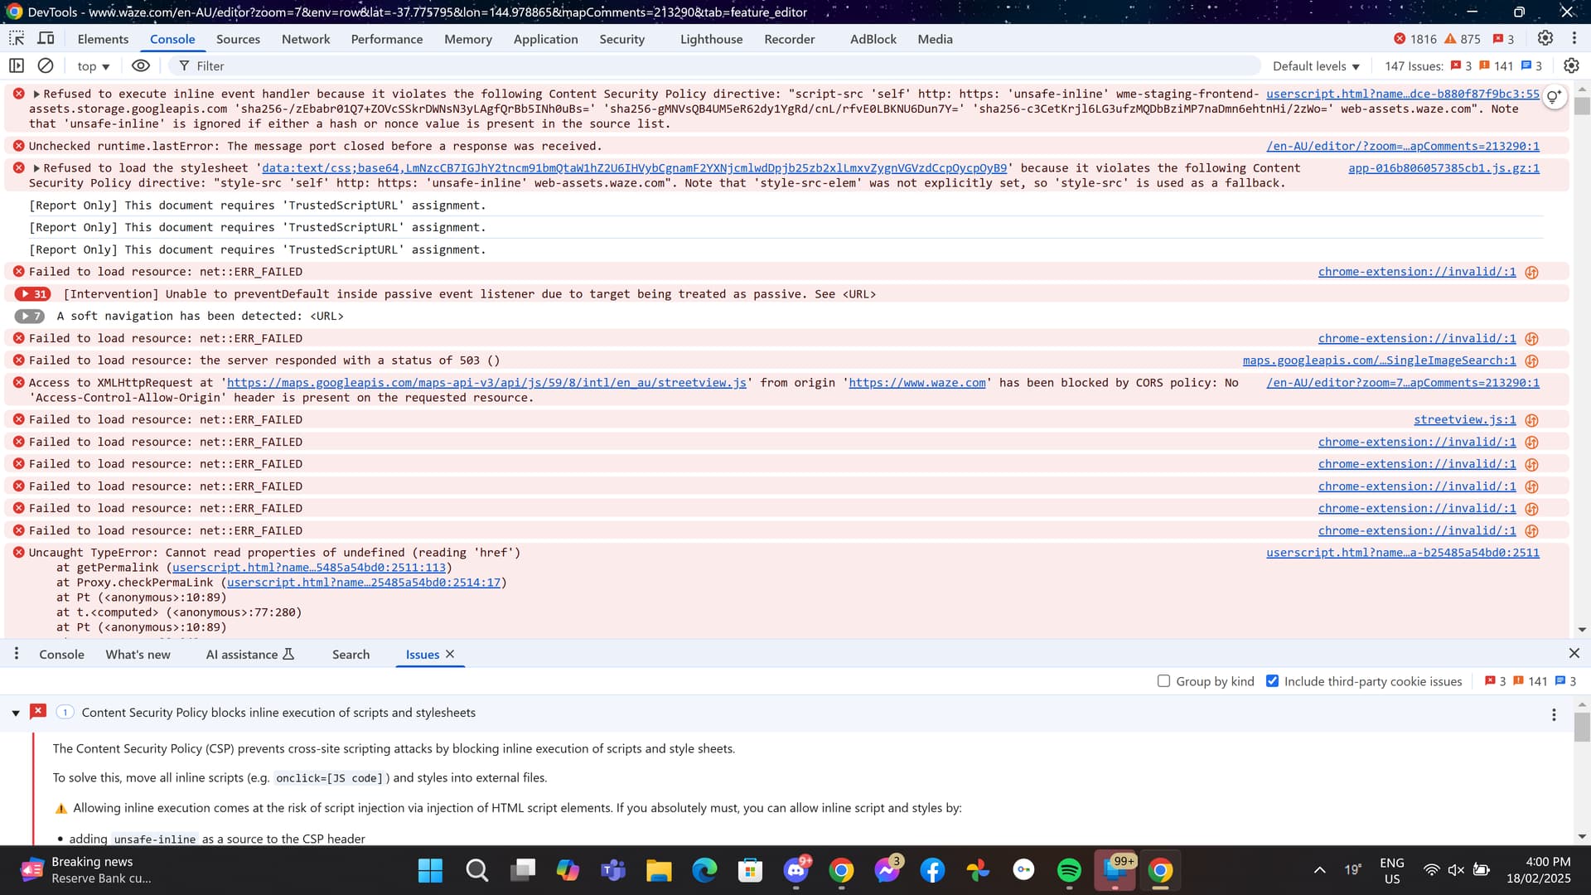This screenshot has height=895, width=1591.
Task: Open the Default levels dropdown
Action: pyautogui.click(x=1316, y=66)
